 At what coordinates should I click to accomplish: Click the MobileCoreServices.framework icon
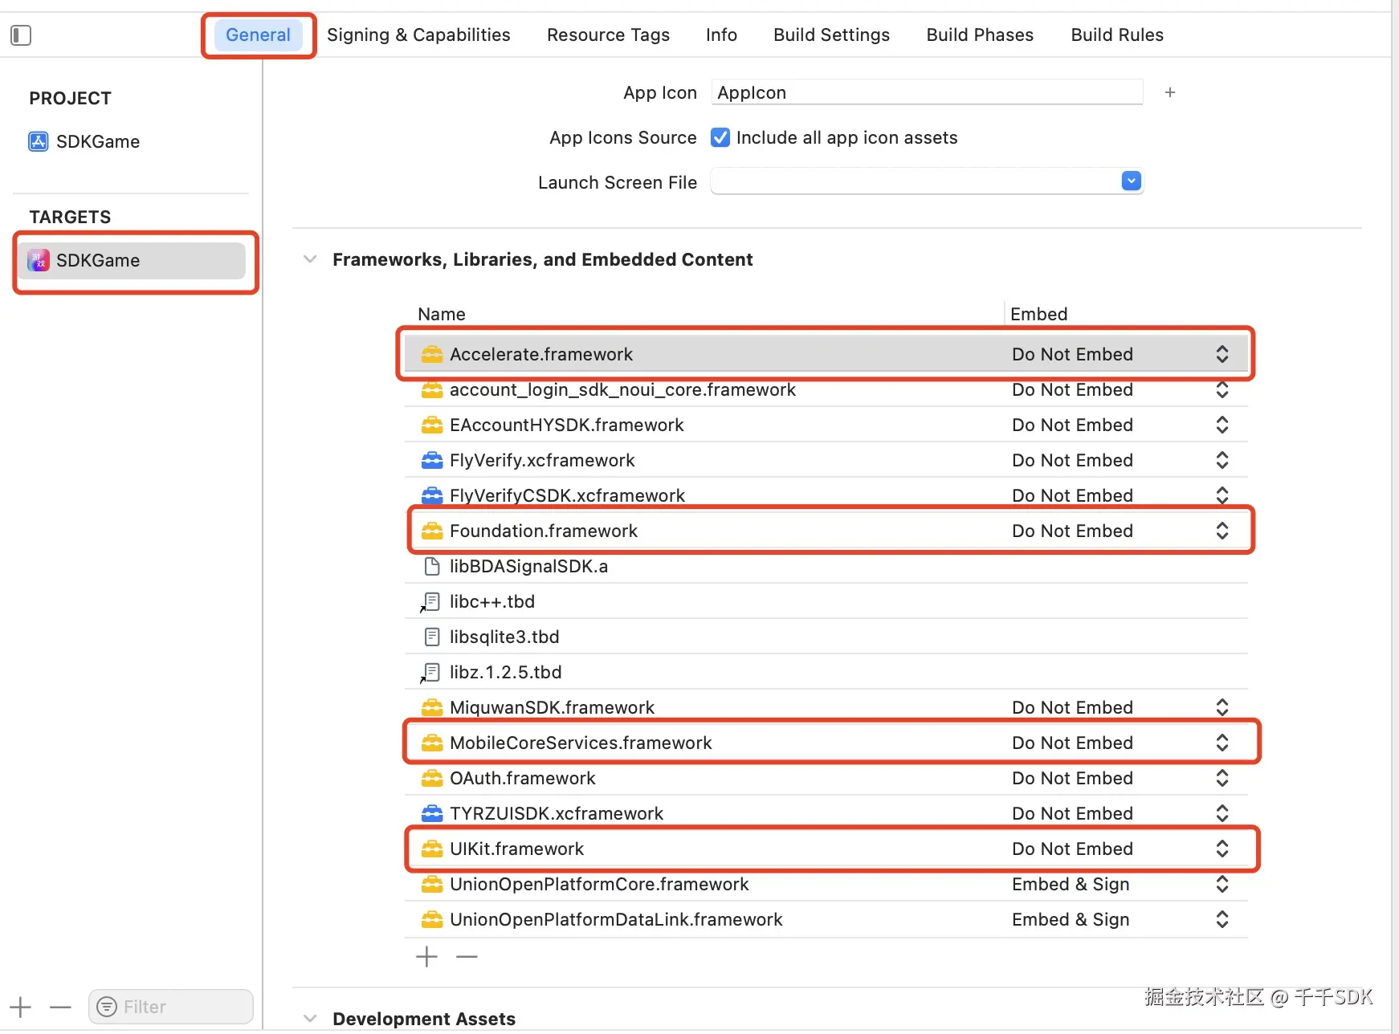432,743
